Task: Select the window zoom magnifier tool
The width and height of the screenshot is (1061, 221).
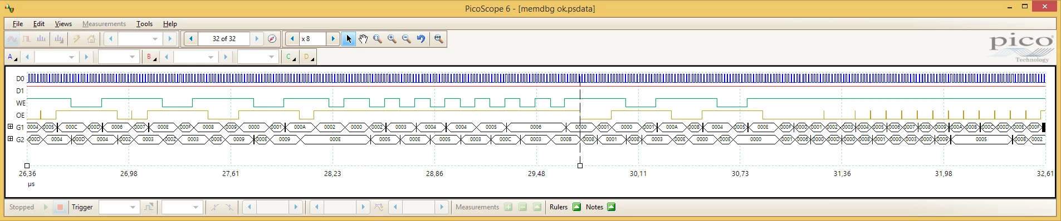Action: pyautogui.click(x=378, y=39)
